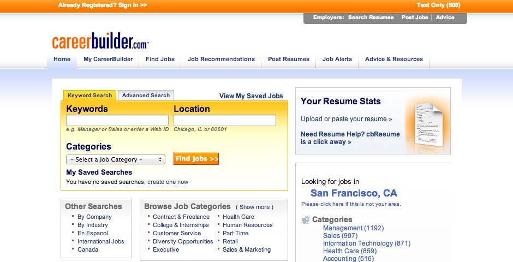Click Sales (997) category link
Viewport: 513px width, 262px height.
[340, 235]
